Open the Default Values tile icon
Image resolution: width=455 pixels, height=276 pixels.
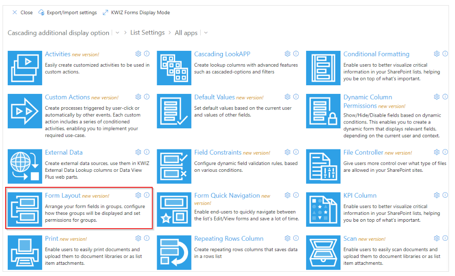tap(174, 111)
